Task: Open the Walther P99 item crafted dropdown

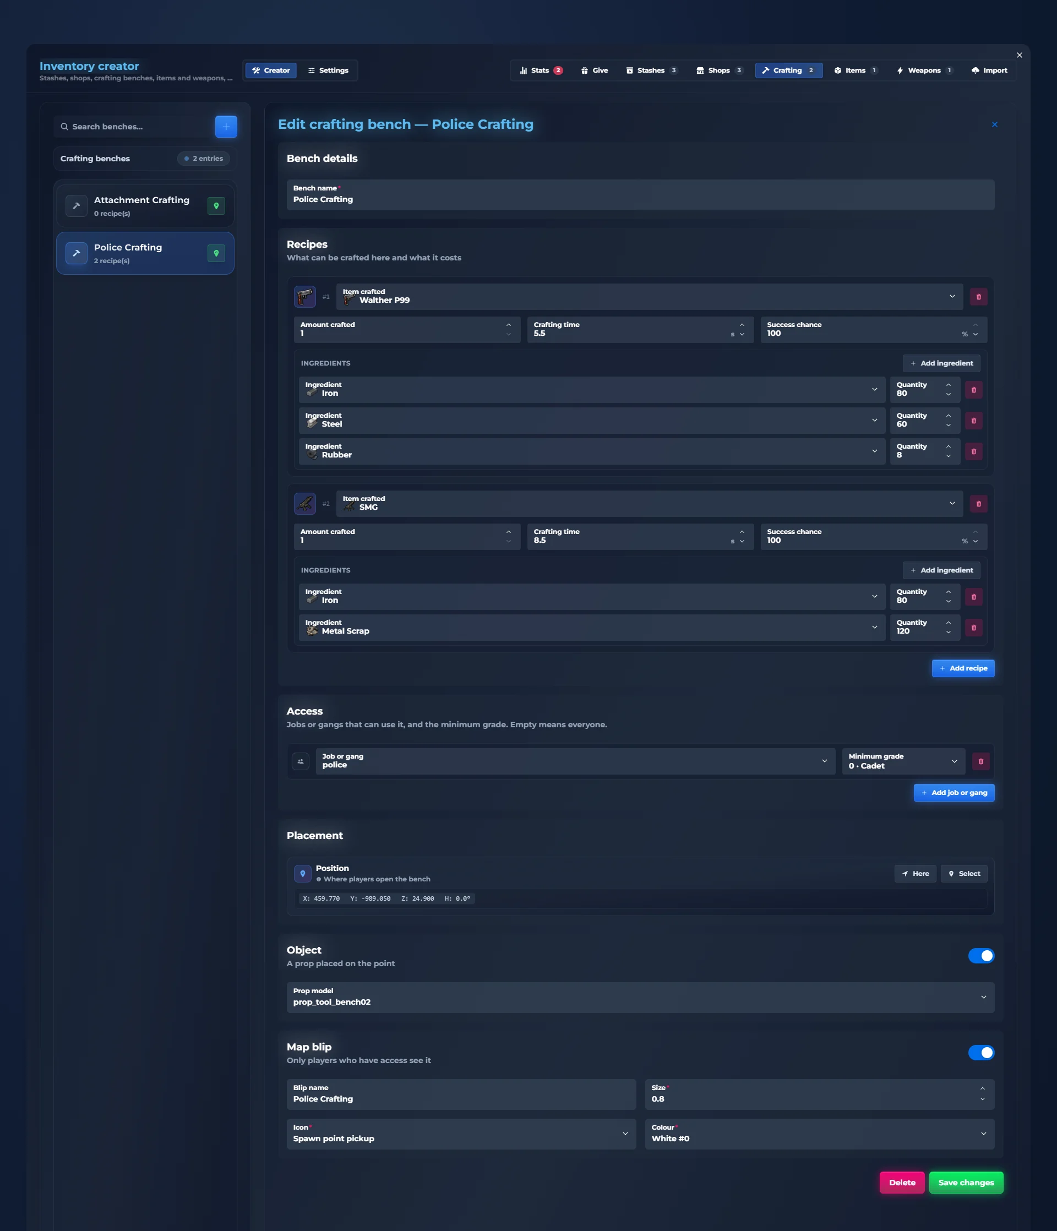Action: pos(650,296)
